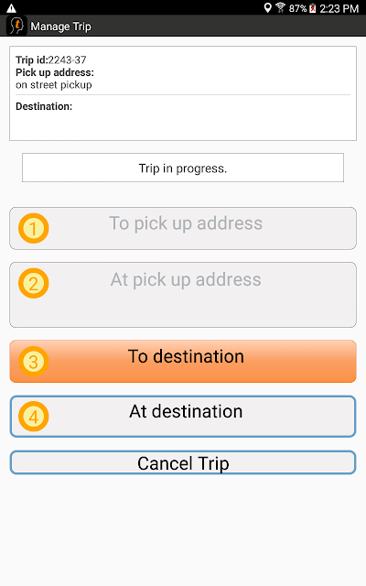
Task: Tap the 2:23 PM clock in status bar
Action: [x=339, y=8]
